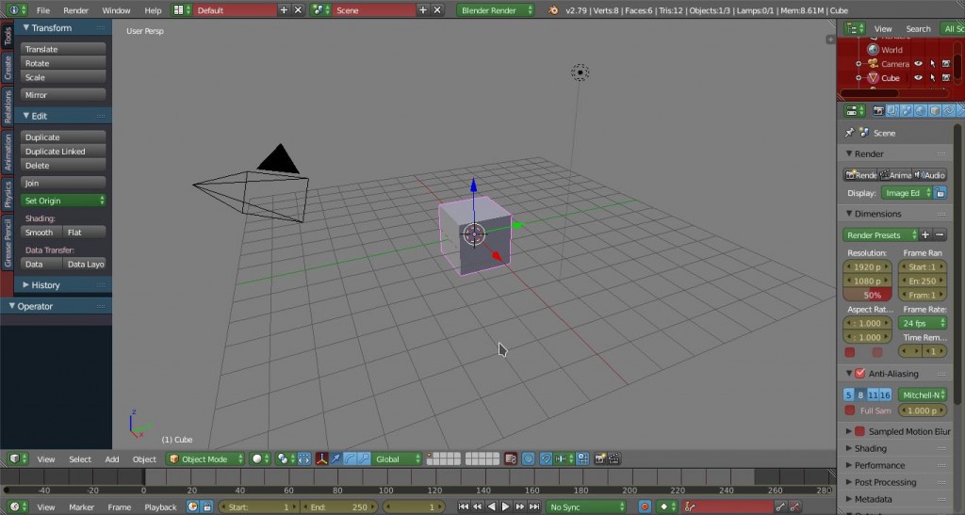
Task: Open the Info editor type selector
Action: (15, 9)
